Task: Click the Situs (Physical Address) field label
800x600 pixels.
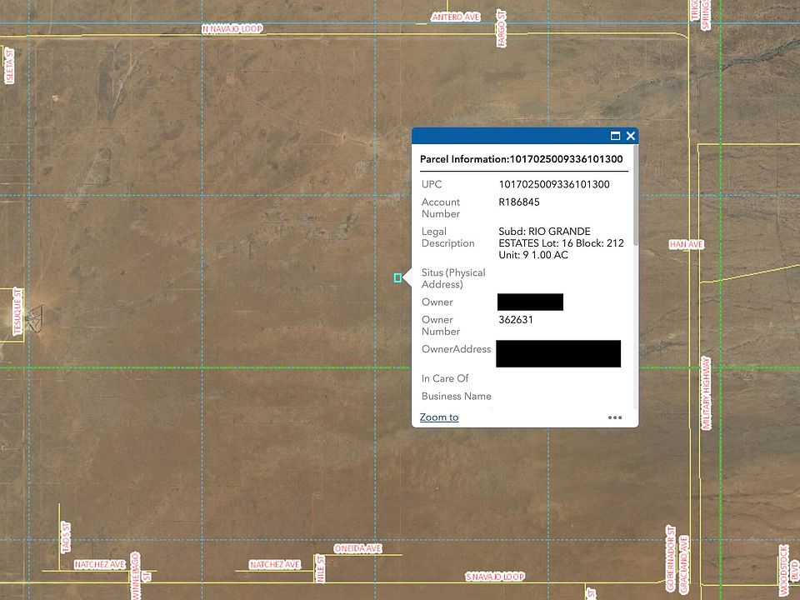Action: coord(453,278)
